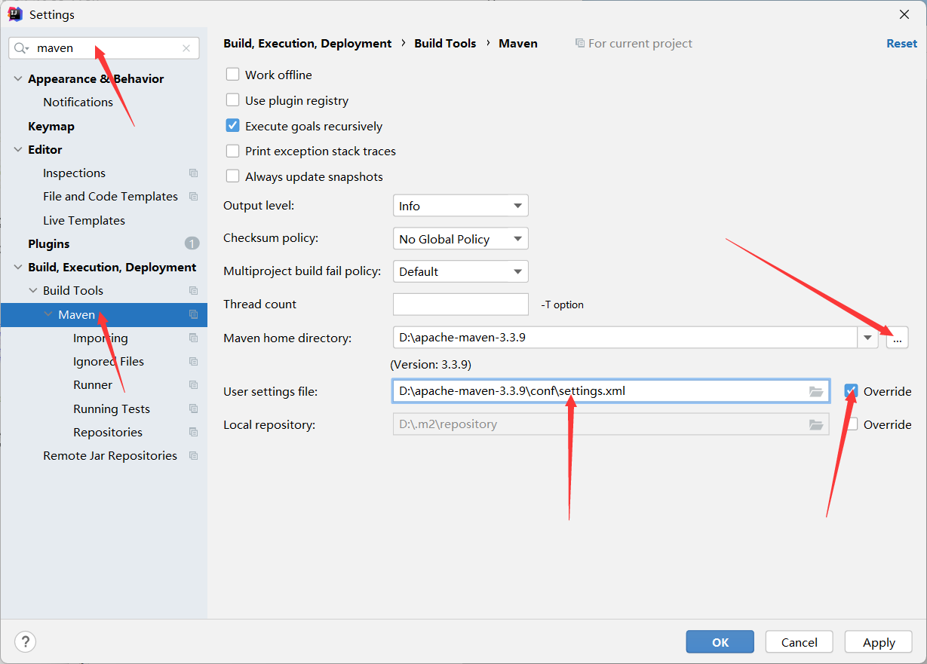Image resolution: width=927 pixels, height=664 pixels.
Task: Open the Output level dropdown
Action: point(460,206)
